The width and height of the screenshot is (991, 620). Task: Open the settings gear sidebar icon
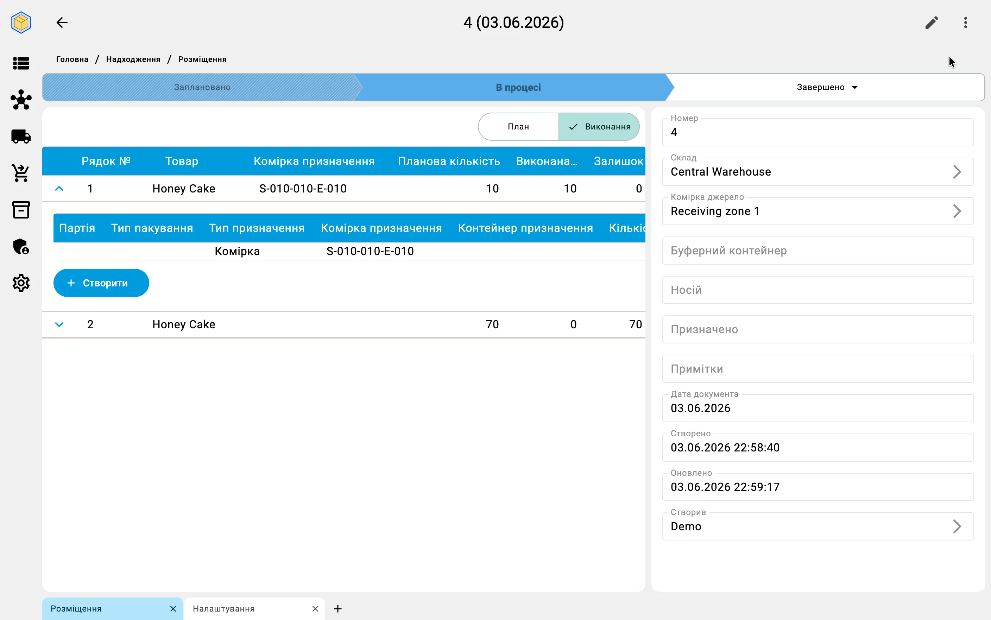[21, 283]
